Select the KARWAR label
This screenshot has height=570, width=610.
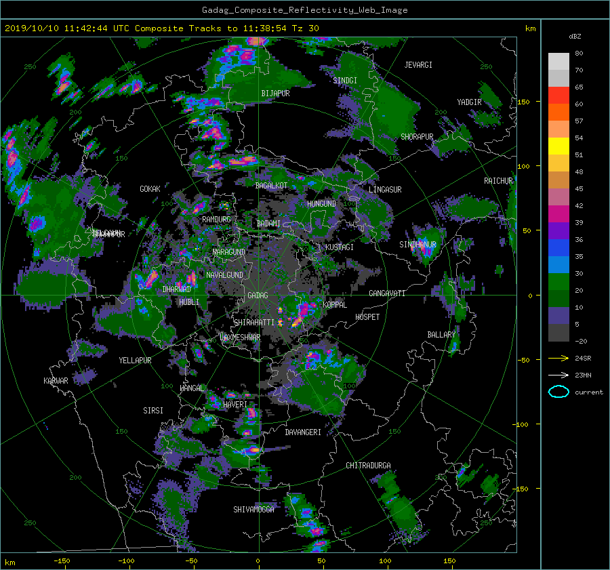56,381
